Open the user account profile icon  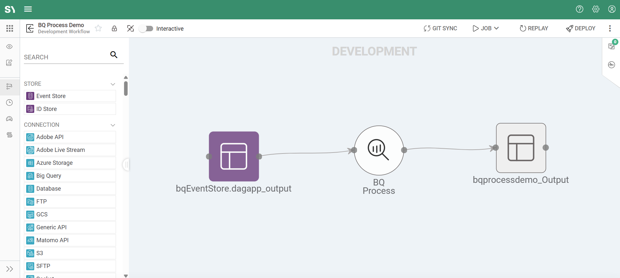click(x=612, y=9)
